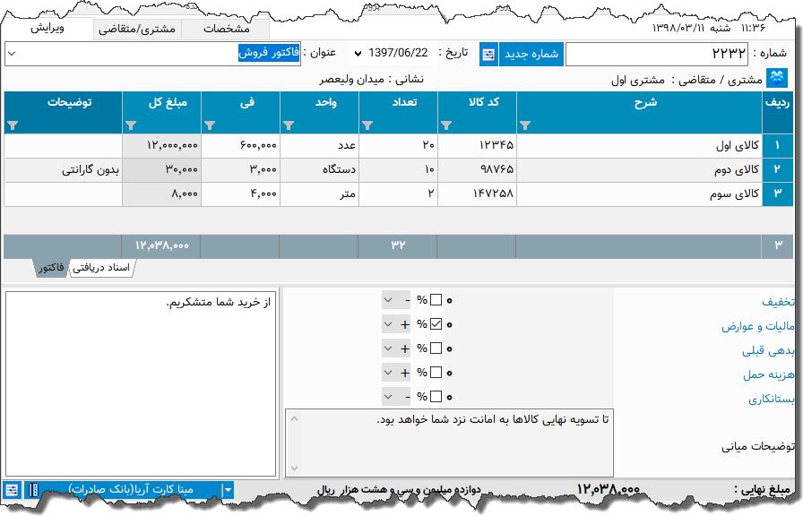Enable the هزینه حمل checkbox
Viewport: 803px width, 516px height.
pyautogui.click(x=436, y=371)
